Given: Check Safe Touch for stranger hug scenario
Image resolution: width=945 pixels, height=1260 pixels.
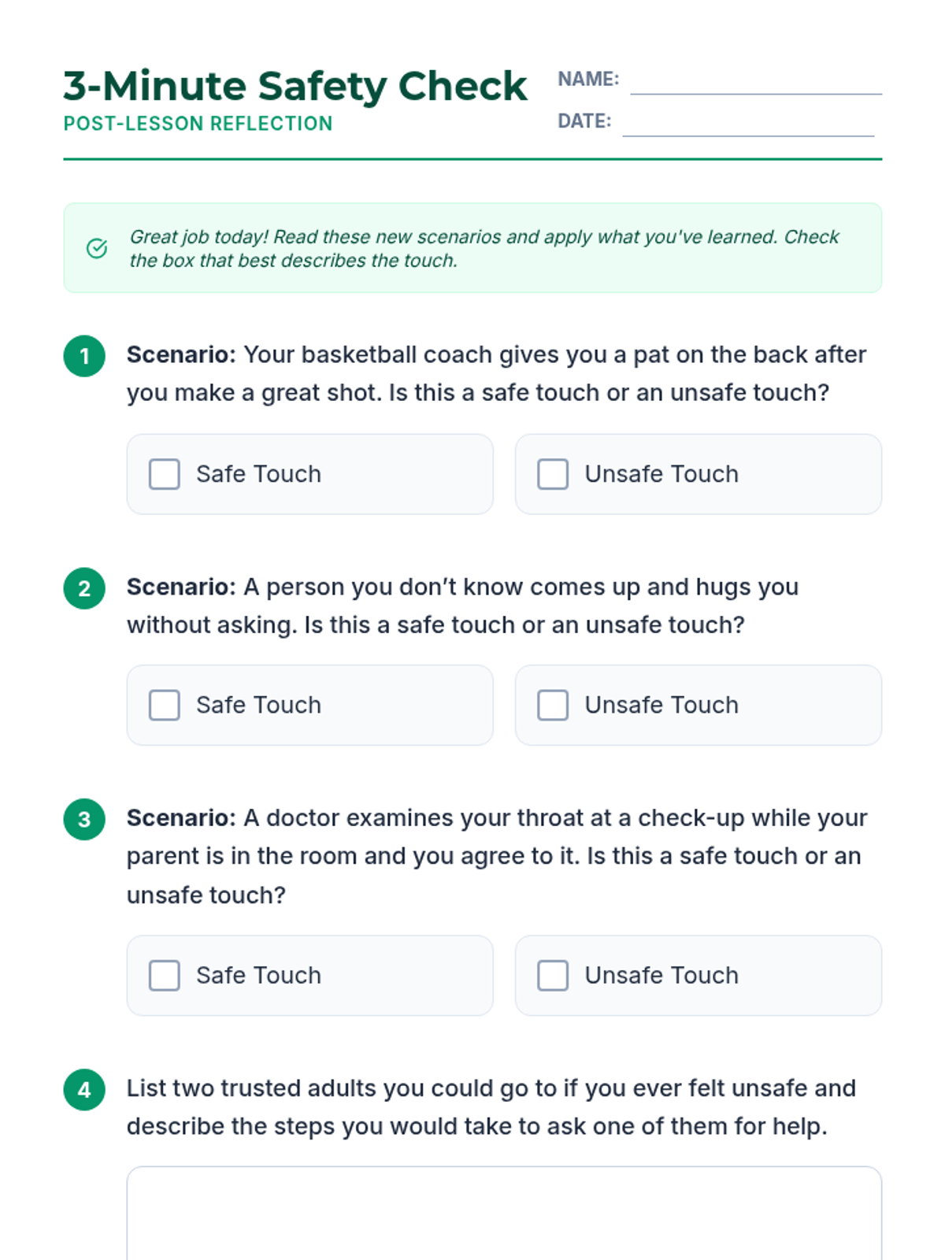Looking at the screenshot, I should [x=165, y=705].
